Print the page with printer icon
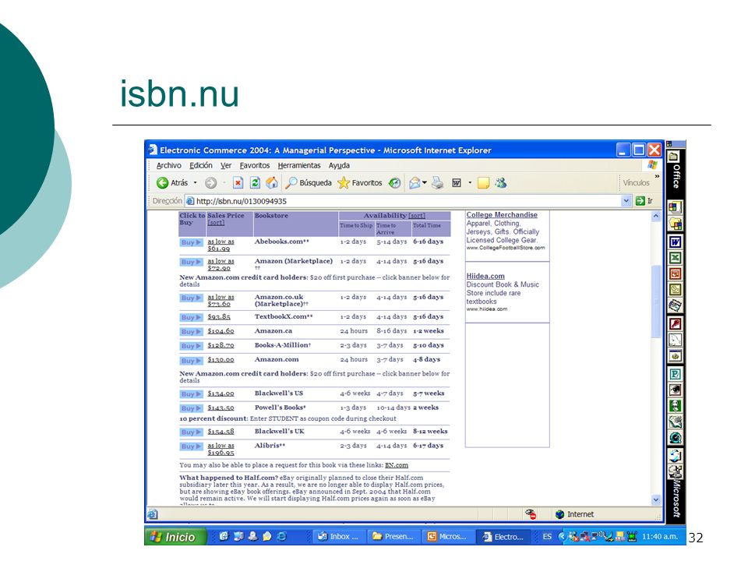 click(x=437, y=182)
